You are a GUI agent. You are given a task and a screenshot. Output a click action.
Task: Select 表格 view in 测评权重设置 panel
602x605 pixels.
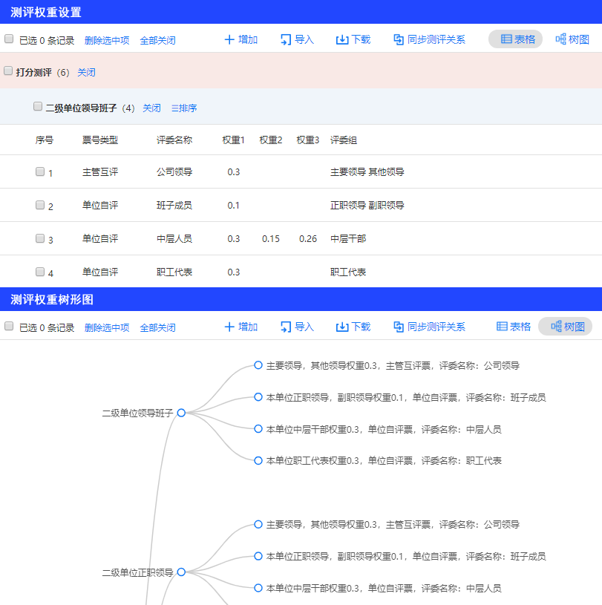pos(516,39)
